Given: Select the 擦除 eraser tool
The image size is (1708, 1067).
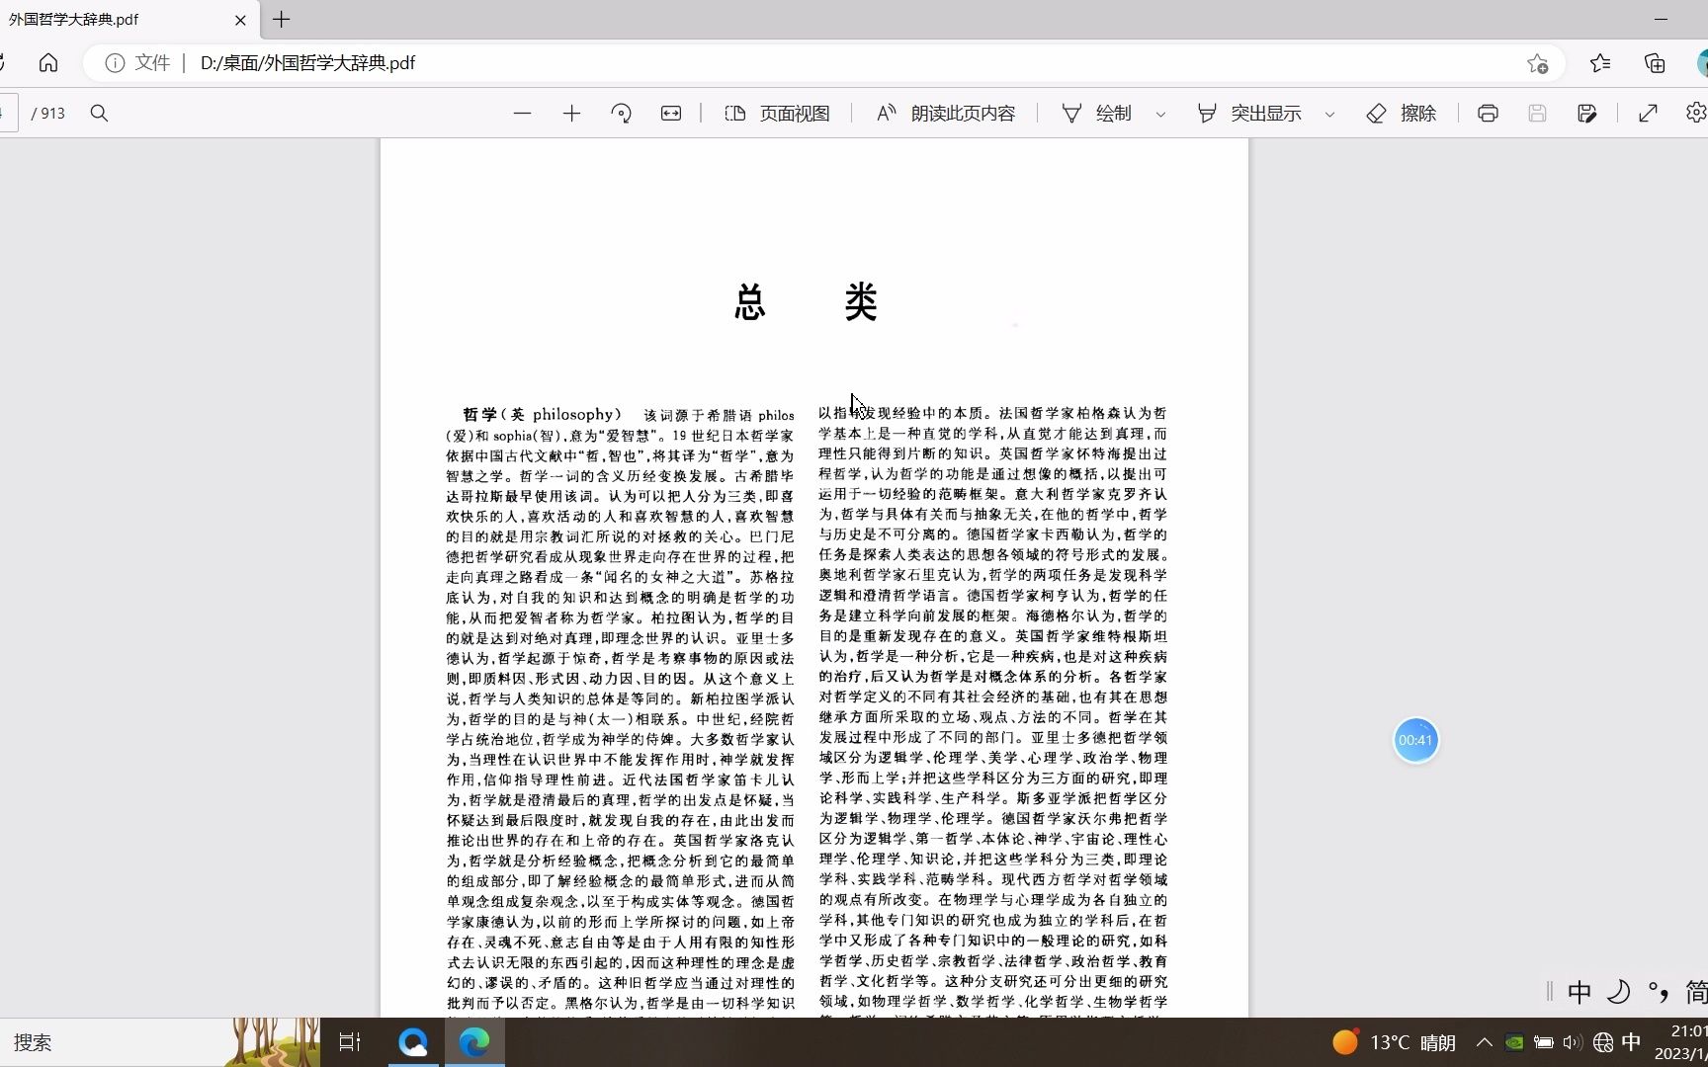Looking at the screenshot, I should (1401, 114).
